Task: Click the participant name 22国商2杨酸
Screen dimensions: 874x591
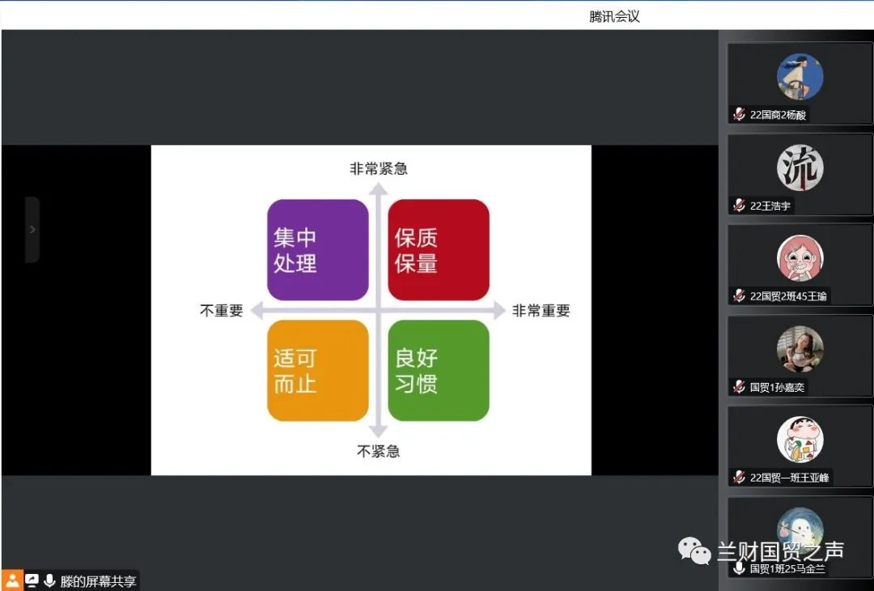Action: 778,115
